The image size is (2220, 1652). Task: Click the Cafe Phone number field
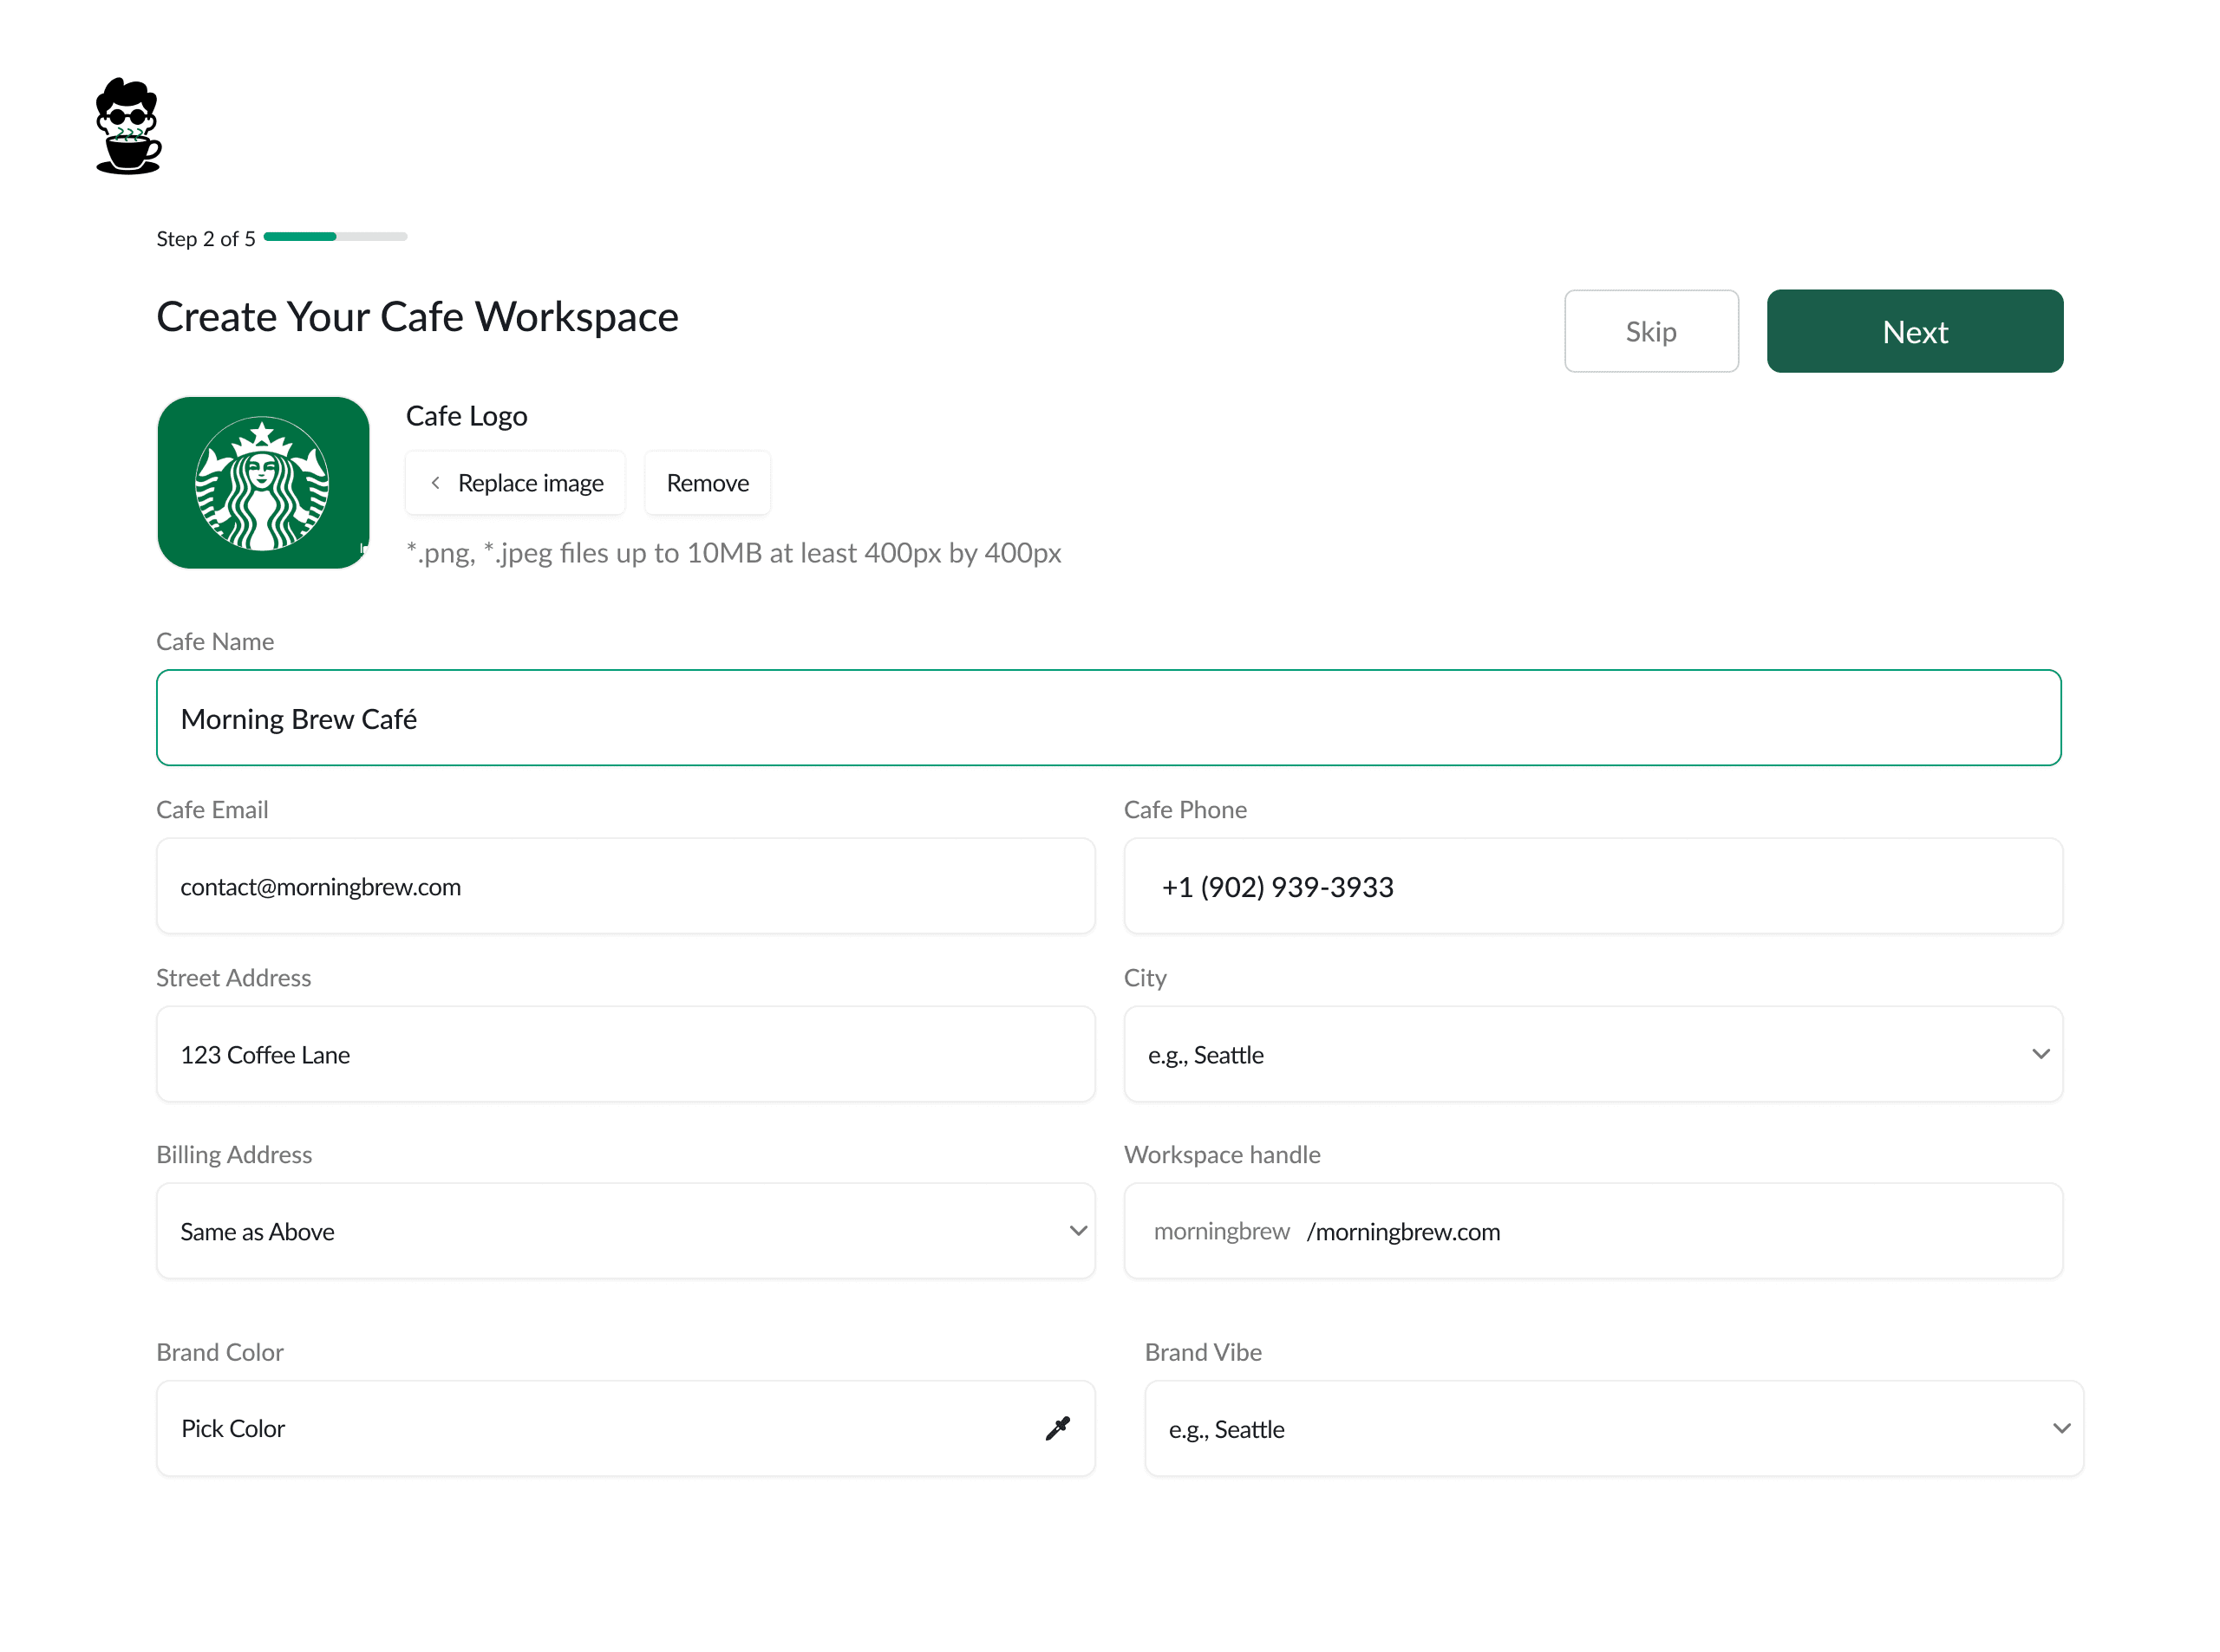tap(1591, 886)
